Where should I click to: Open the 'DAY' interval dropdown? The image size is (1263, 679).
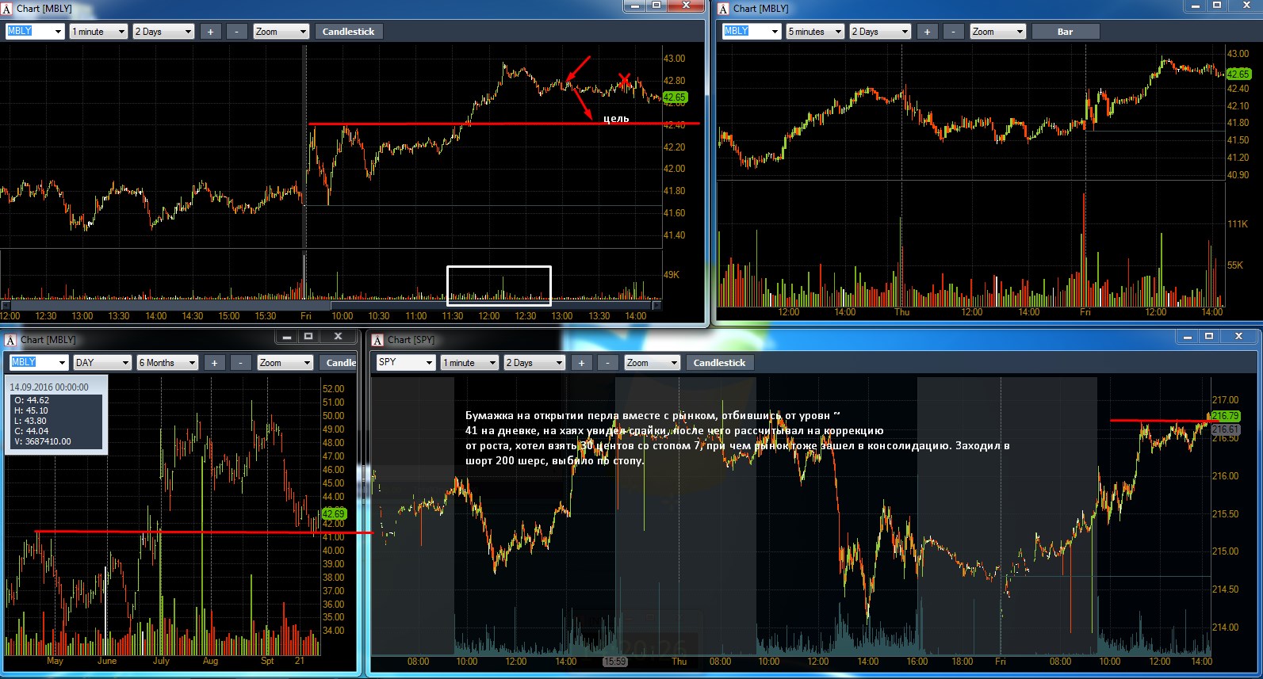tap(102, 363)
